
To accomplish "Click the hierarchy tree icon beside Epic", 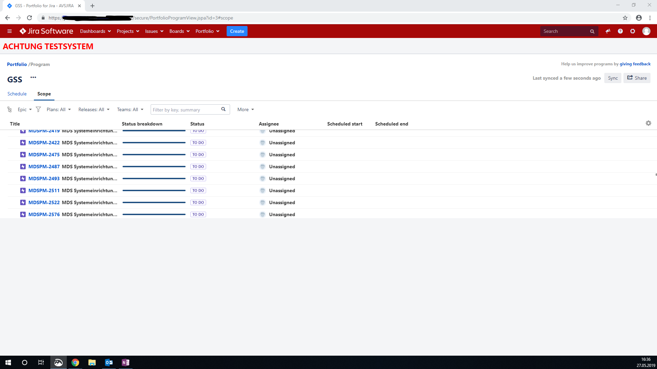I will 10,109.
